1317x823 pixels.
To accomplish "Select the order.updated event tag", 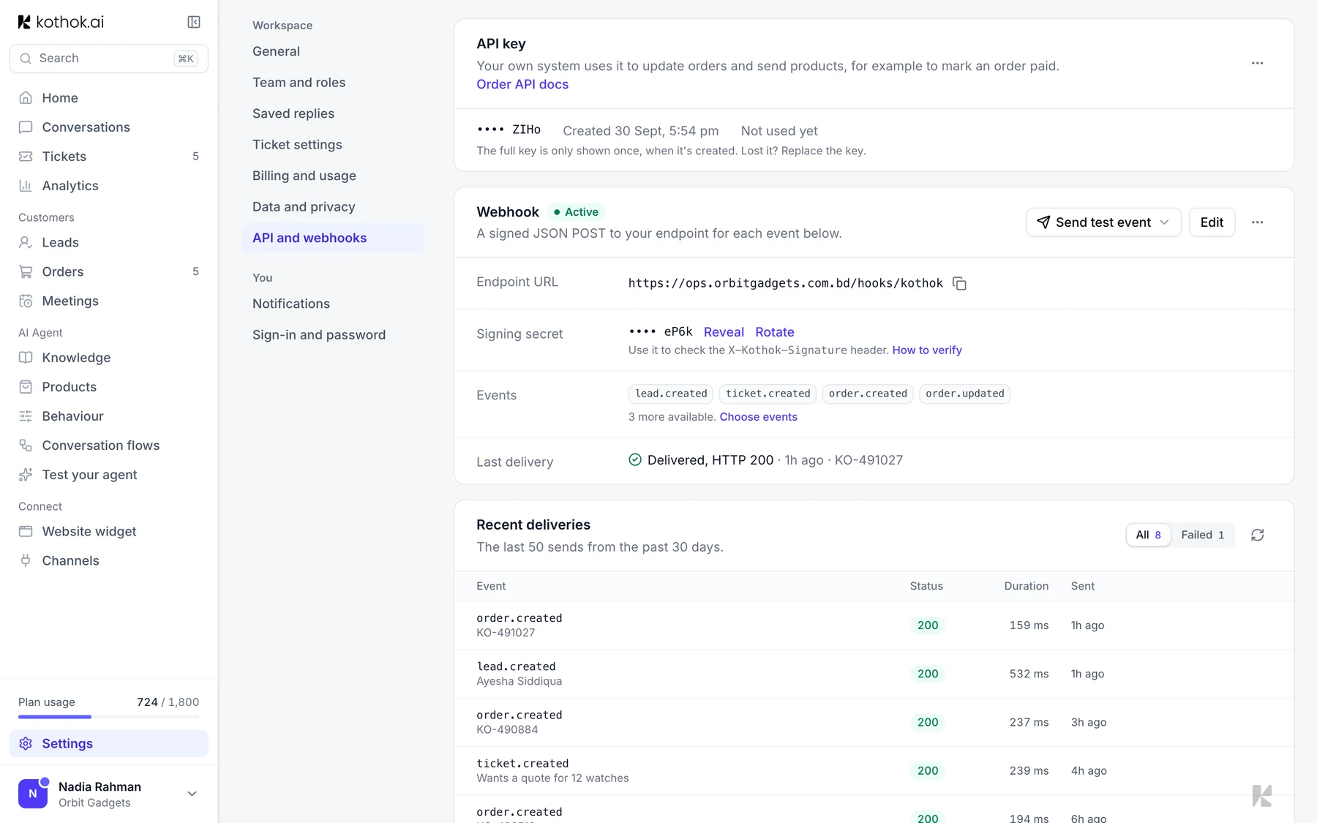I will pyautogui.click(x=964, y=394).
